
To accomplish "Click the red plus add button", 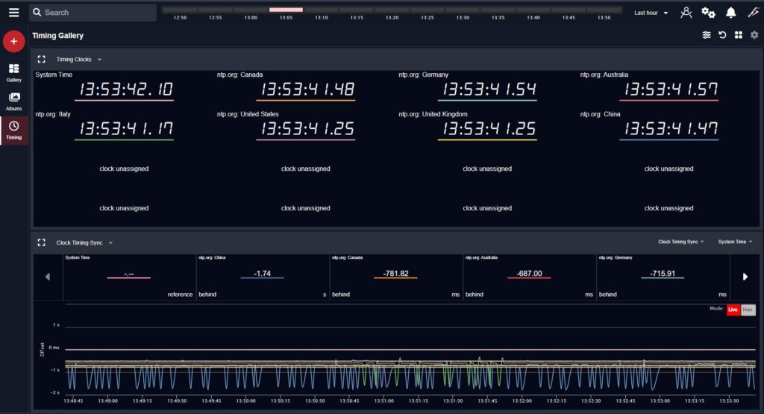I will point(13,42).
